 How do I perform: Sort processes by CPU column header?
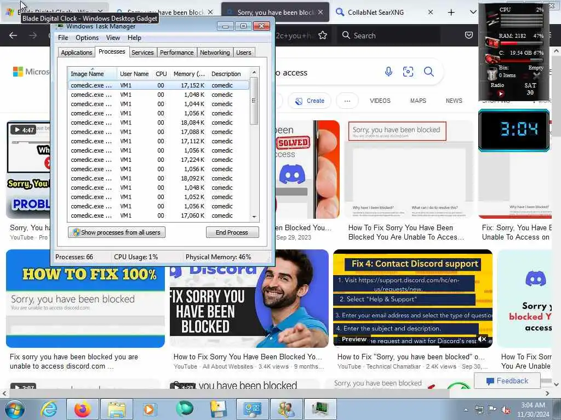(x=161, y=74)
